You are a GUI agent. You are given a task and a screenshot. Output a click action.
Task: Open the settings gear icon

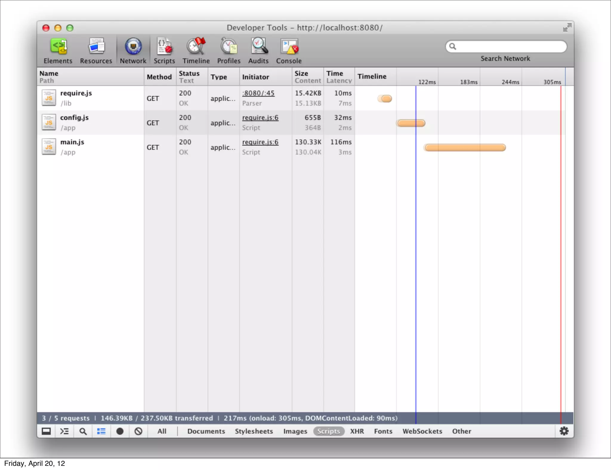(564, 431)
